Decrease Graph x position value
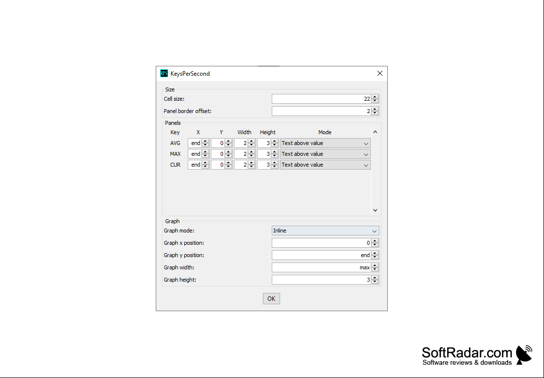Screen dimensions: 544x378 point(374,245)
